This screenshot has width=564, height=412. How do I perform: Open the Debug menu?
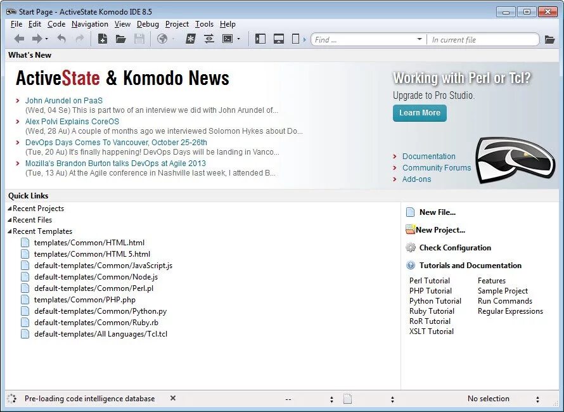(148, 24)
